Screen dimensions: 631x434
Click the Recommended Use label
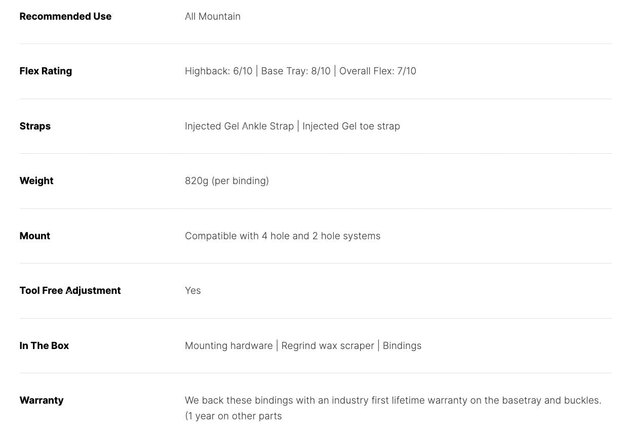click(65, 16)
